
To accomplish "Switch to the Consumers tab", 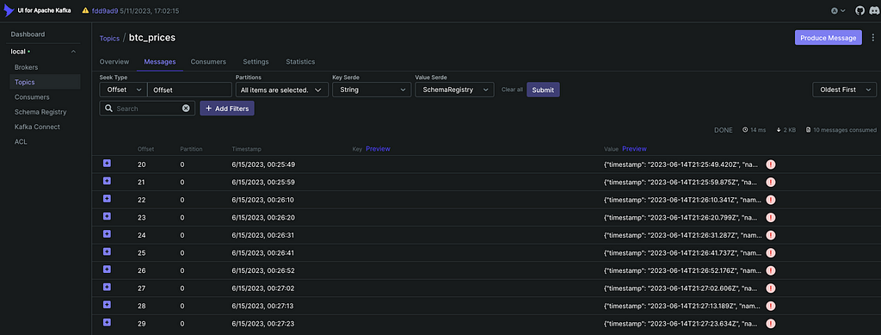I will coord(208,62).
